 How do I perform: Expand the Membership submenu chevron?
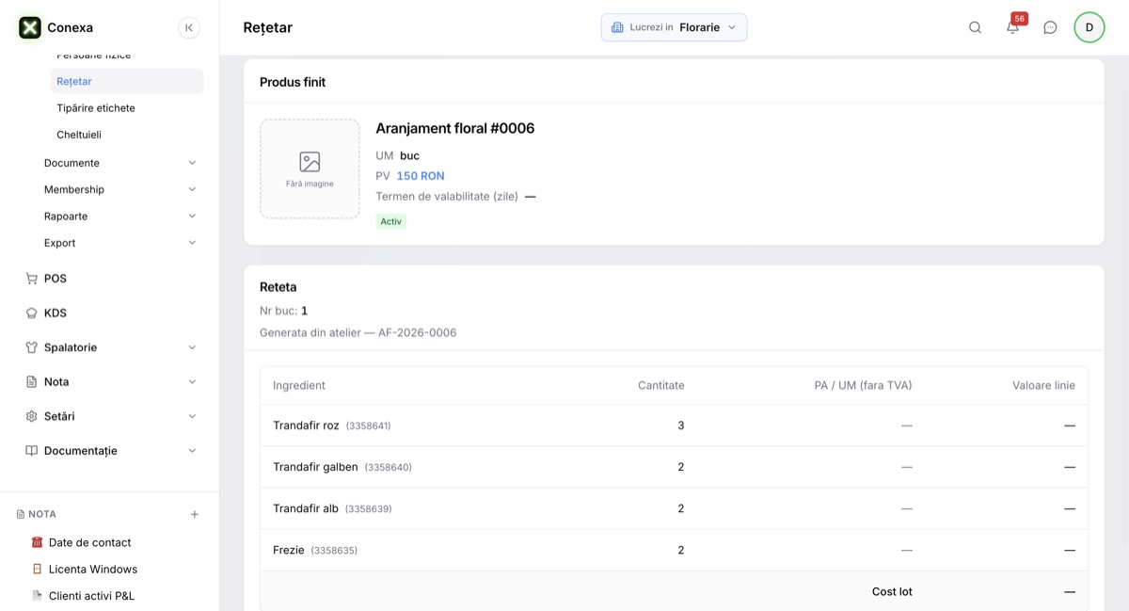[192, 189]
